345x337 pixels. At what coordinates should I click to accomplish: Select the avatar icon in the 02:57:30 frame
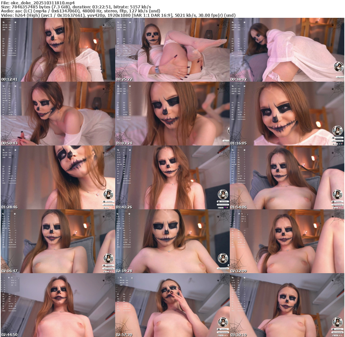223,322
